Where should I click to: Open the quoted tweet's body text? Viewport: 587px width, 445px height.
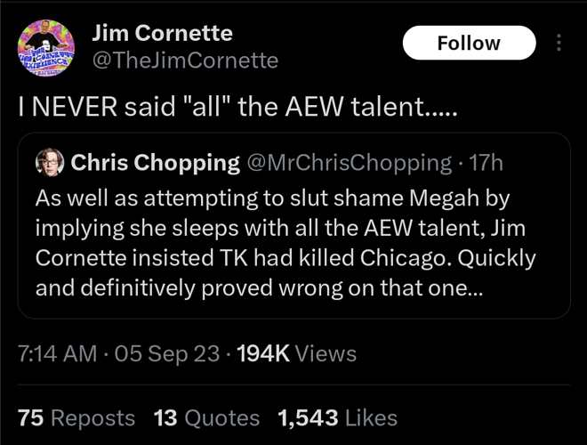(x=285, y=242)
